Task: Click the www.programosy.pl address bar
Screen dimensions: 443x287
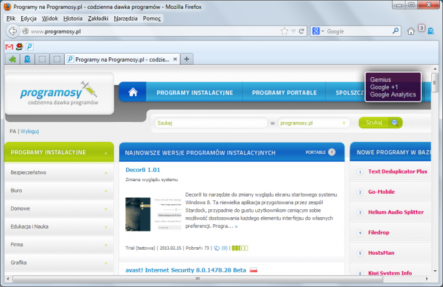Action: pos(154,31)
